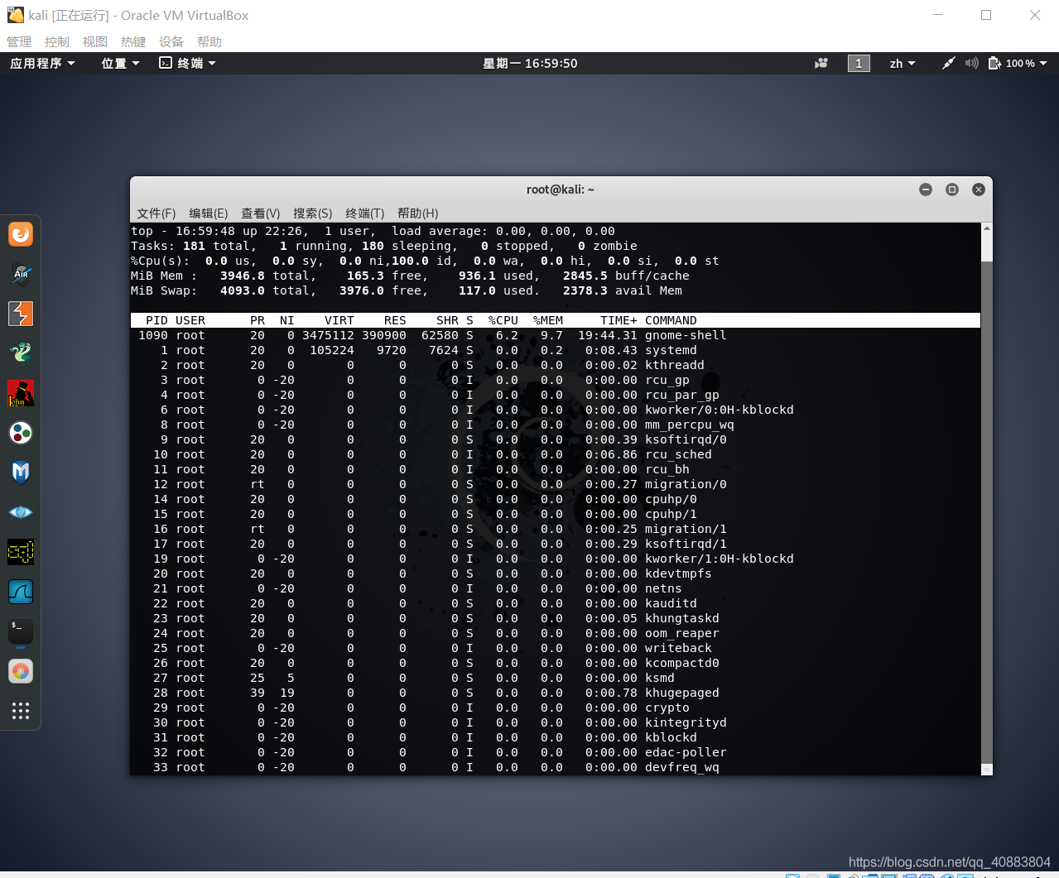
Task: Click the systemd process row
Action: pos(555,350)
